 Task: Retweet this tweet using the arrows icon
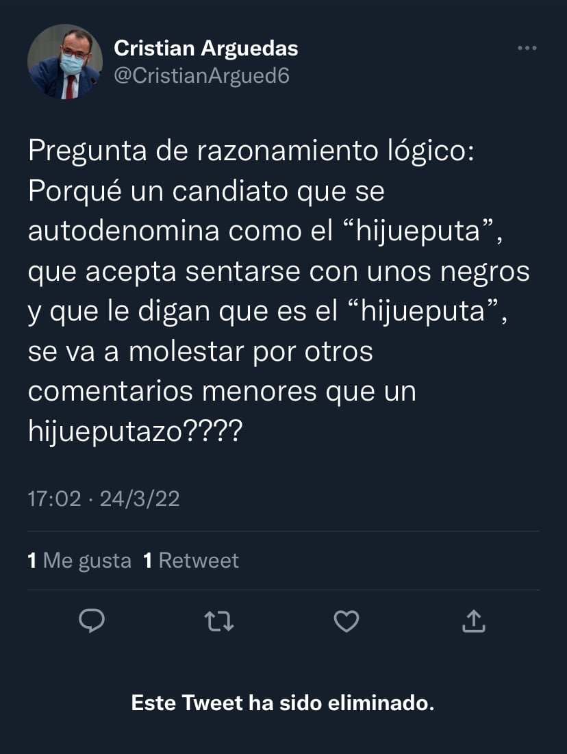pyautogui.click(x=219, y=620)
